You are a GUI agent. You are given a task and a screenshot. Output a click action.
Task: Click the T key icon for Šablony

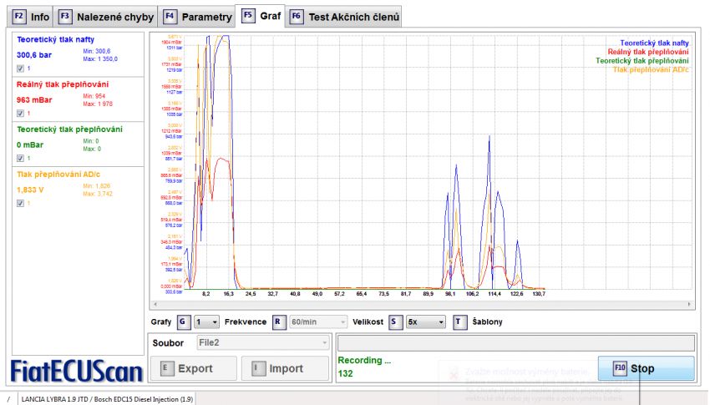click(x=460, y=321)
